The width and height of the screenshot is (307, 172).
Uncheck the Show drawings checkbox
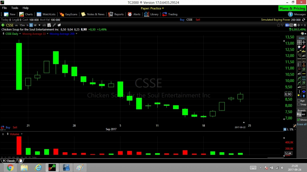299,120
